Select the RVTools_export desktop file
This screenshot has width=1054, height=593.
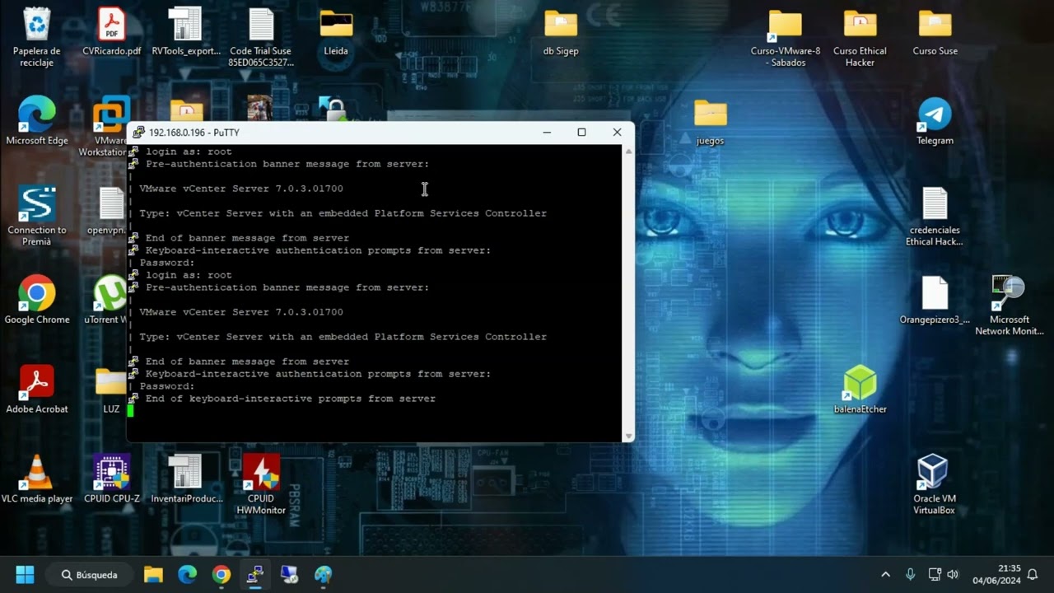click(x=186, y=33)
